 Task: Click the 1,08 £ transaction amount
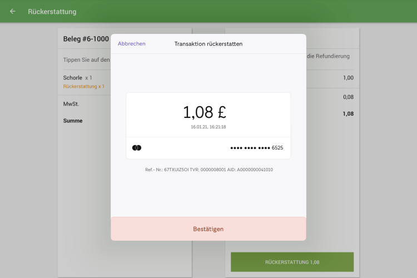tap(205, 112)
